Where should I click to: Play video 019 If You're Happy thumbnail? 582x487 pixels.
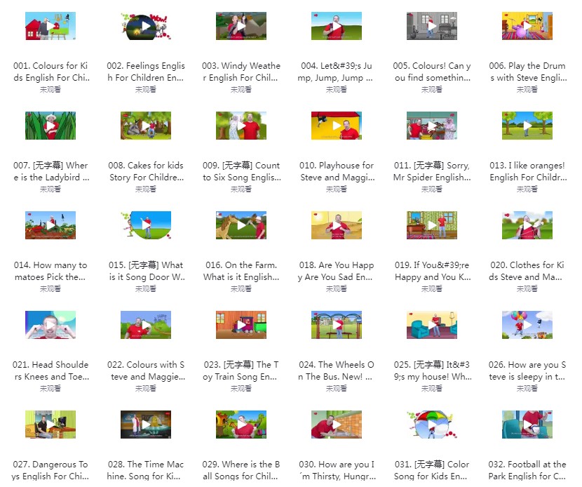[x=432, y=225]
